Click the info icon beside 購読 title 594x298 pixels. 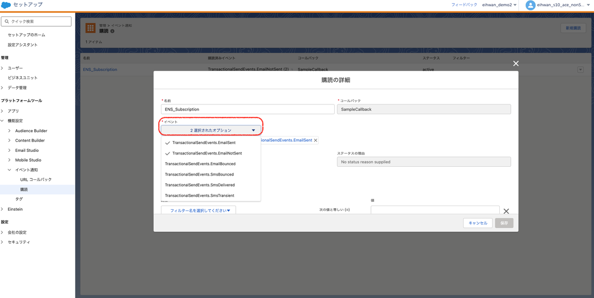pos(112,30)
